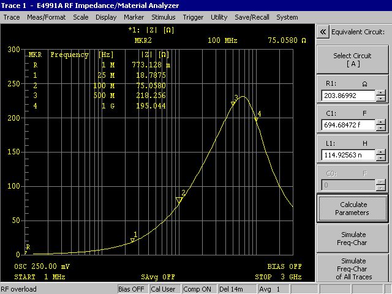Select marker 4 triangle on the trace

256,119
